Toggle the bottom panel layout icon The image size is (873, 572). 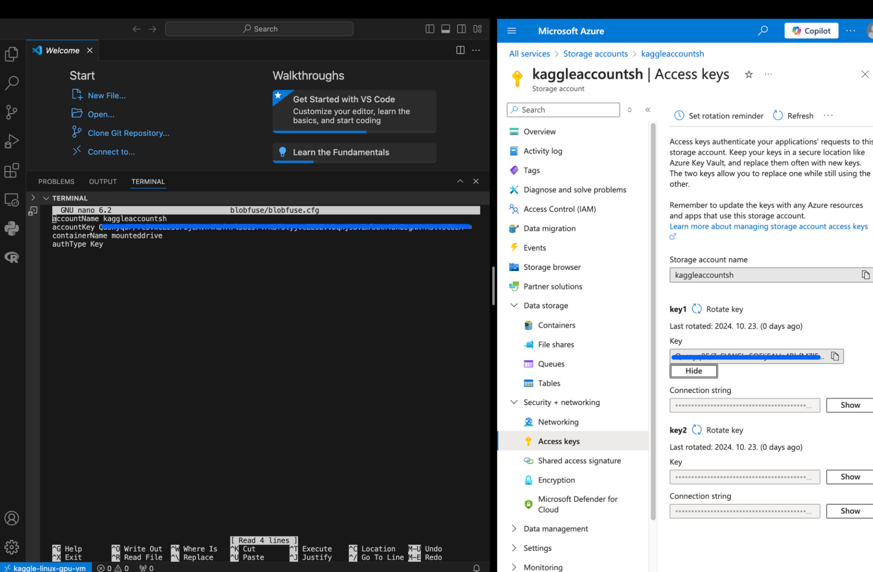pyautogui.click(x=446, y=29)
